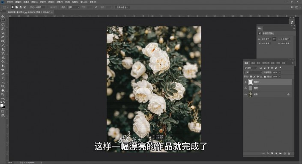The width and height of the screenshot is (302, 164).
Task: Click the create new layer icon
Action: pyautogui.click(x=285, y=154)
